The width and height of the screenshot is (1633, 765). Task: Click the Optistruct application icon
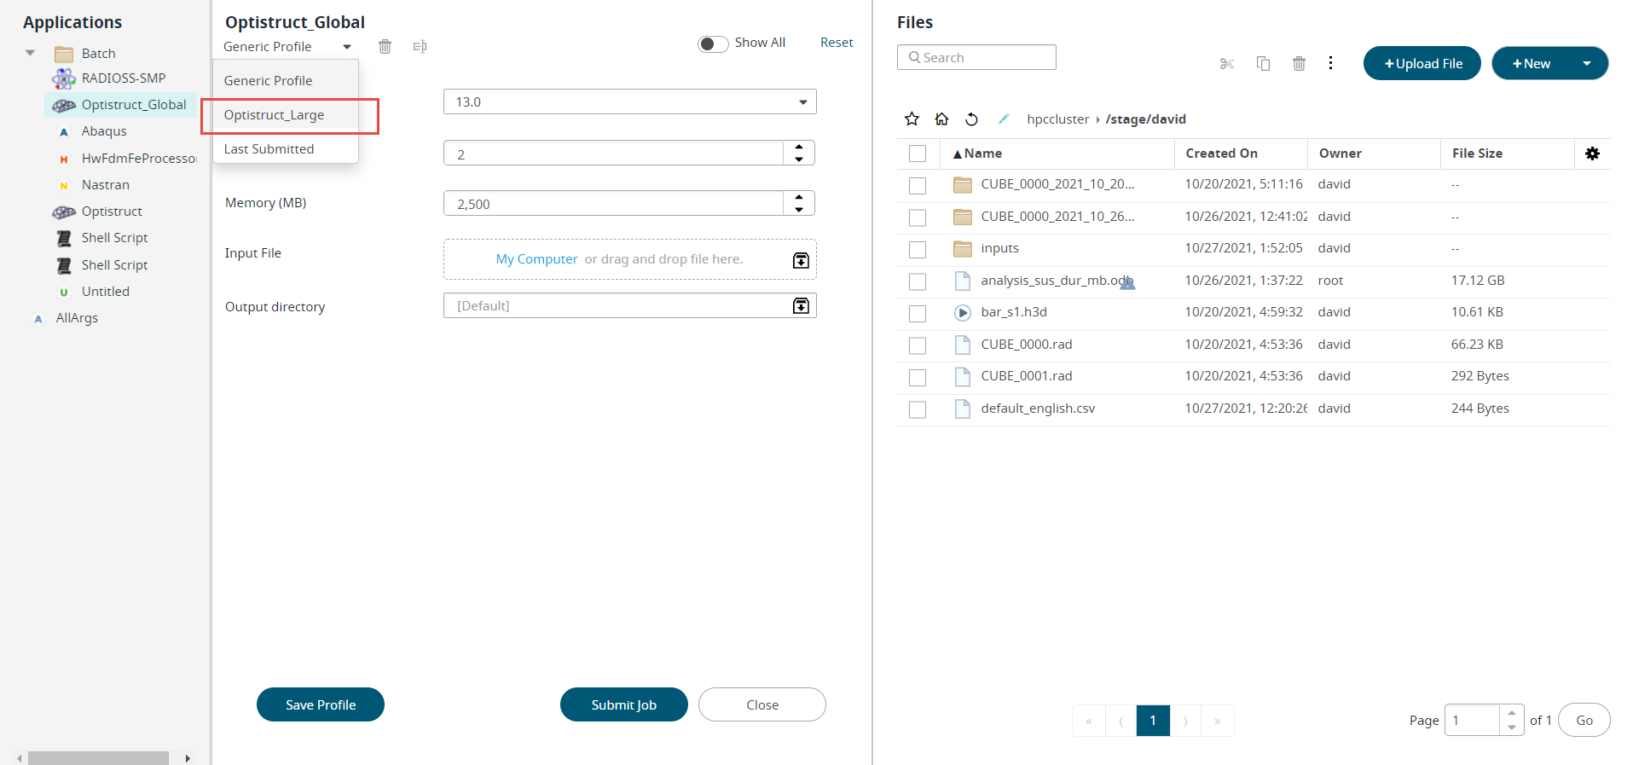pyautogui.click(x=64, y=212)
